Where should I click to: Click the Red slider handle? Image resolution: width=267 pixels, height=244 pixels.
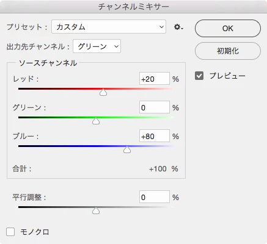click(x=103, y=92)
